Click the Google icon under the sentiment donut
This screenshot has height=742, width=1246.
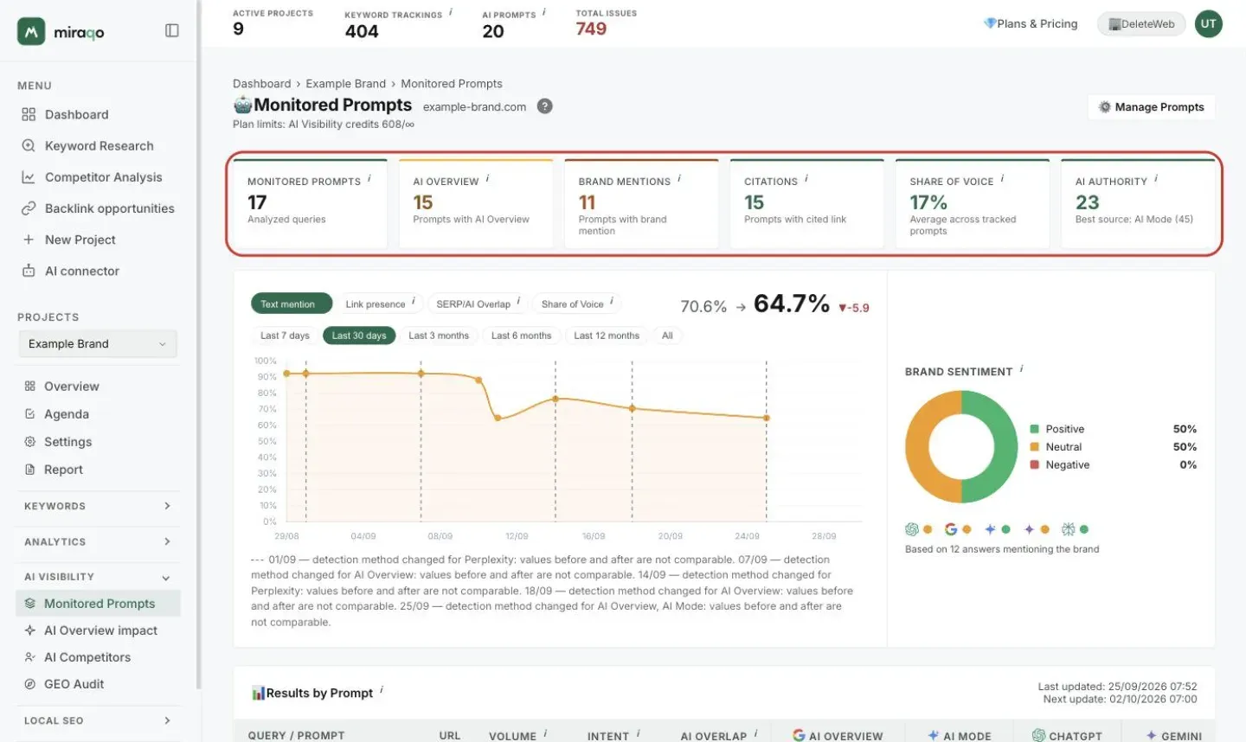951,529
